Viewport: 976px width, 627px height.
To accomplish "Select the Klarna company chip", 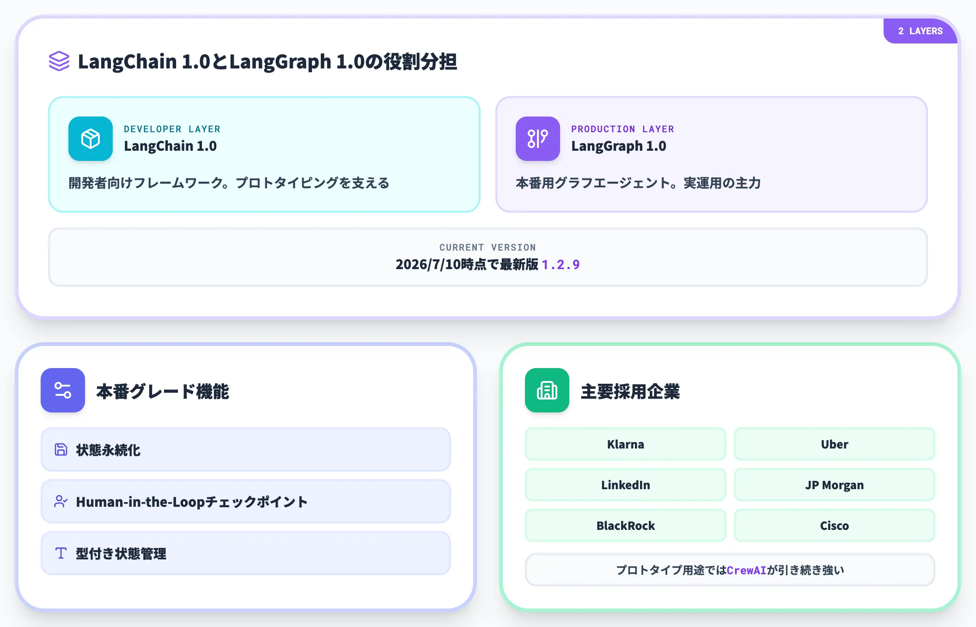I will tap(626, 444).
